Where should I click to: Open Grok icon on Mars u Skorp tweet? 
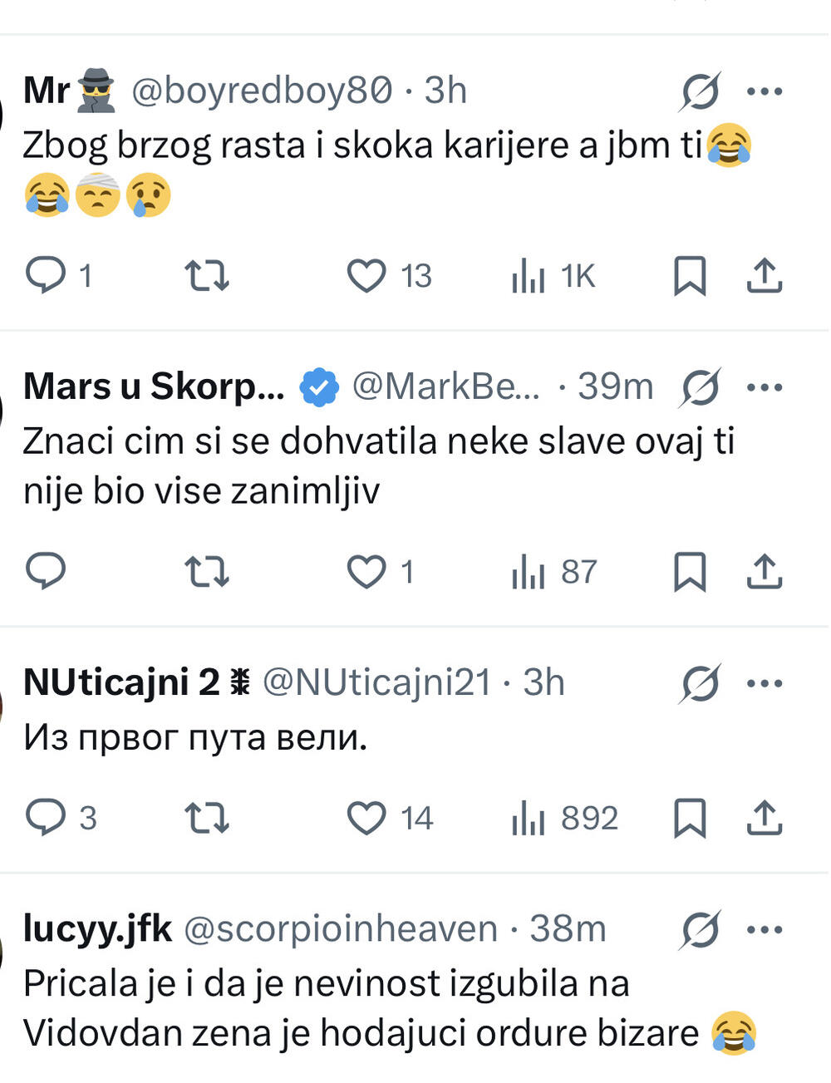[700, 387]
